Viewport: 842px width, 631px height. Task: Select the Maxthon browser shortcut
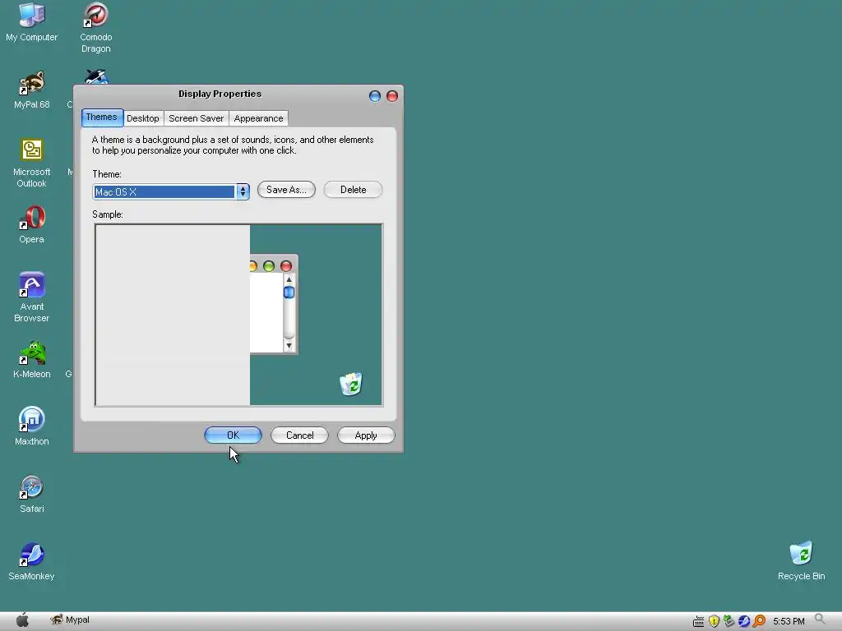[32, 427]
